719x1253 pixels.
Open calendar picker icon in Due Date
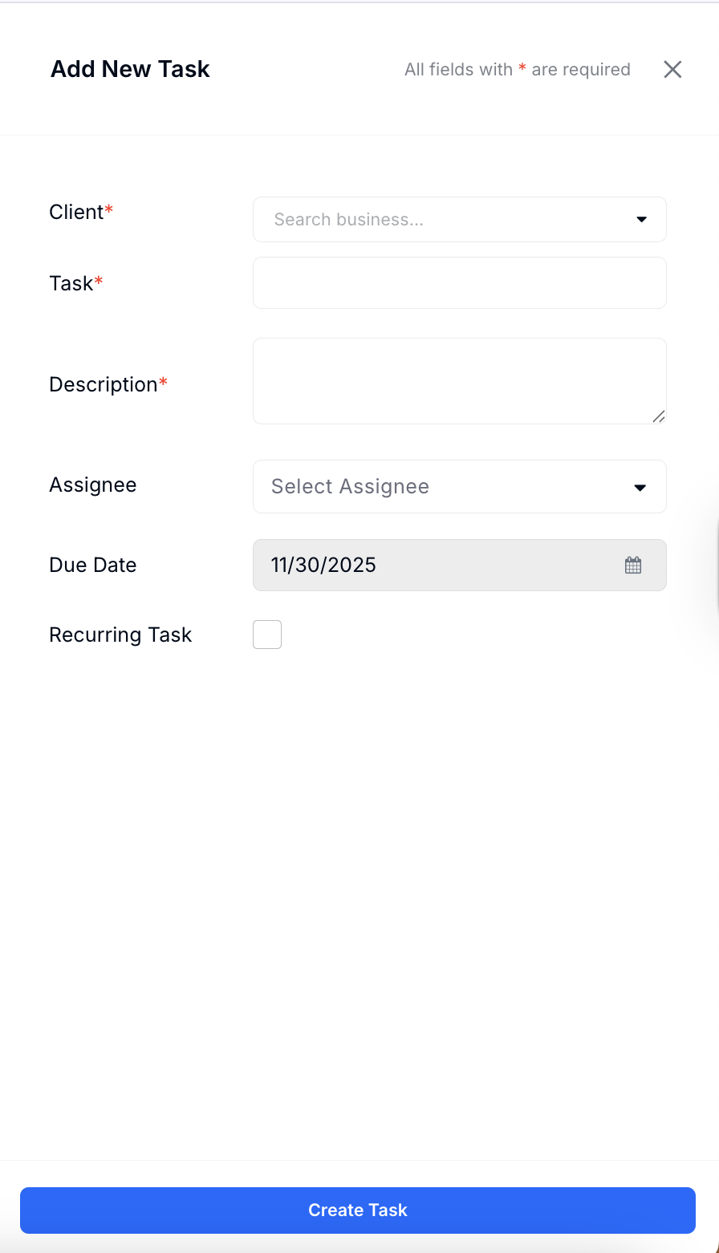633,566
